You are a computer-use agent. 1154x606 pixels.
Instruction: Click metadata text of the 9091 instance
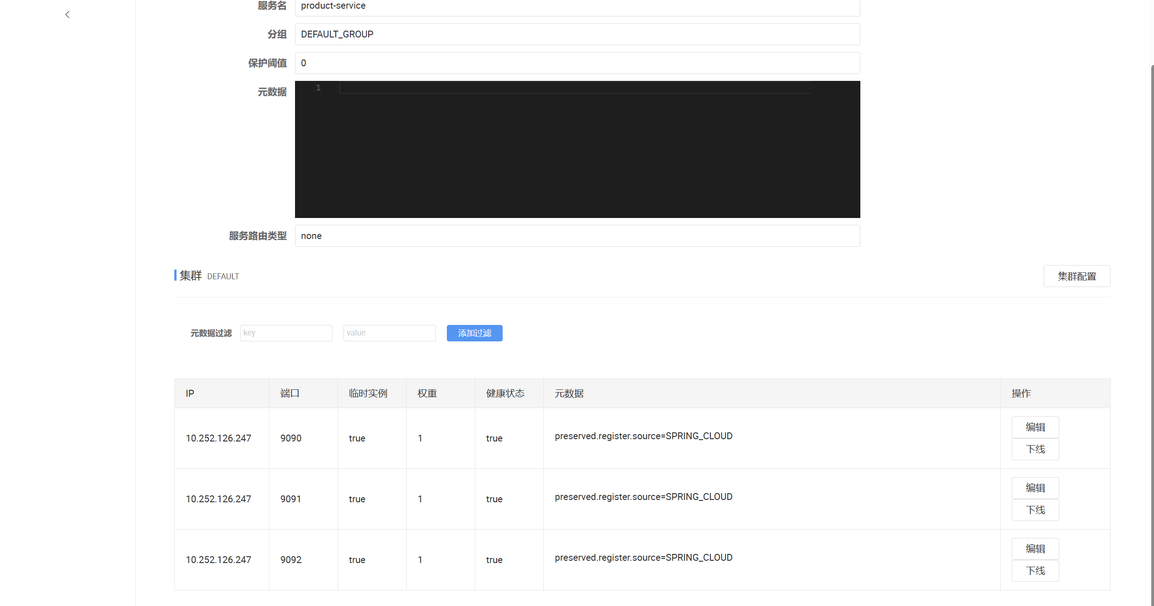pyautogui.click(x=643, y=497)
